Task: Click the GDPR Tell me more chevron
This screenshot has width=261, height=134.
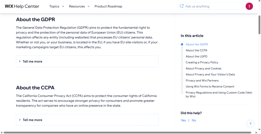Action: [x=20, y=61]
